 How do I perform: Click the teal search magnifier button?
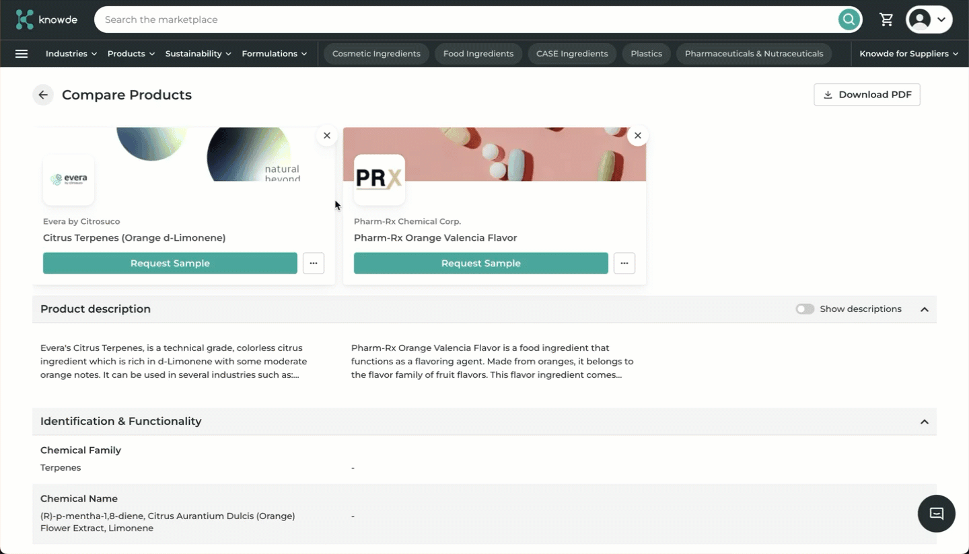[849, 19]
